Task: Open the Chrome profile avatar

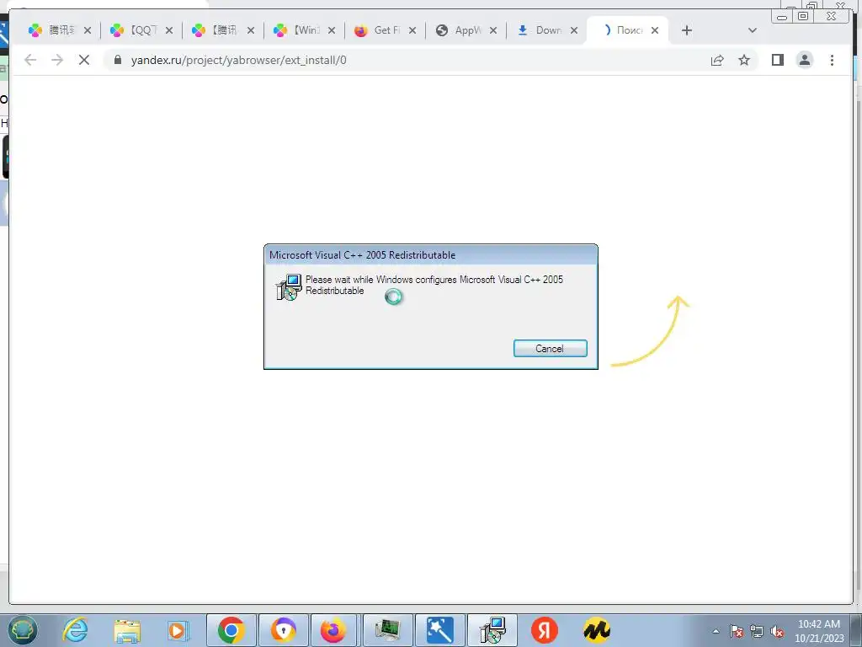Action: (804, 60)
